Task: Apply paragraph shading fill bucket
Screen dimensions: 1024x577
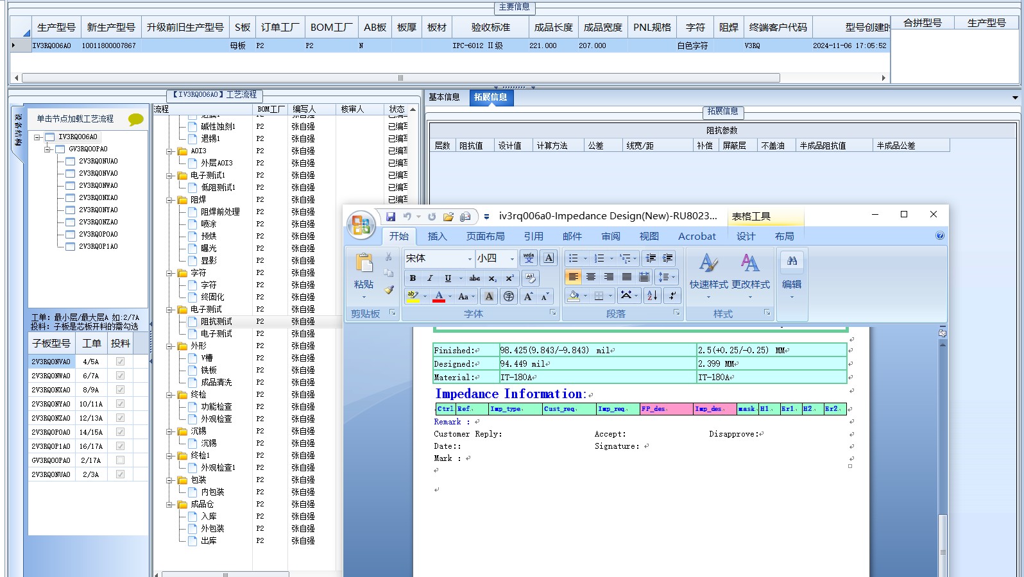Action: [x=574, y=296]
